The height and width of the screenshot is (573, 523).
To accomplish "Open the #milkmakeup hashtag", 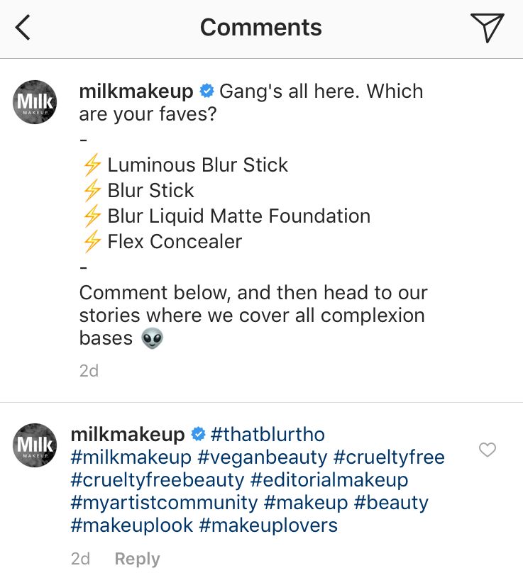I will [131, 457].
